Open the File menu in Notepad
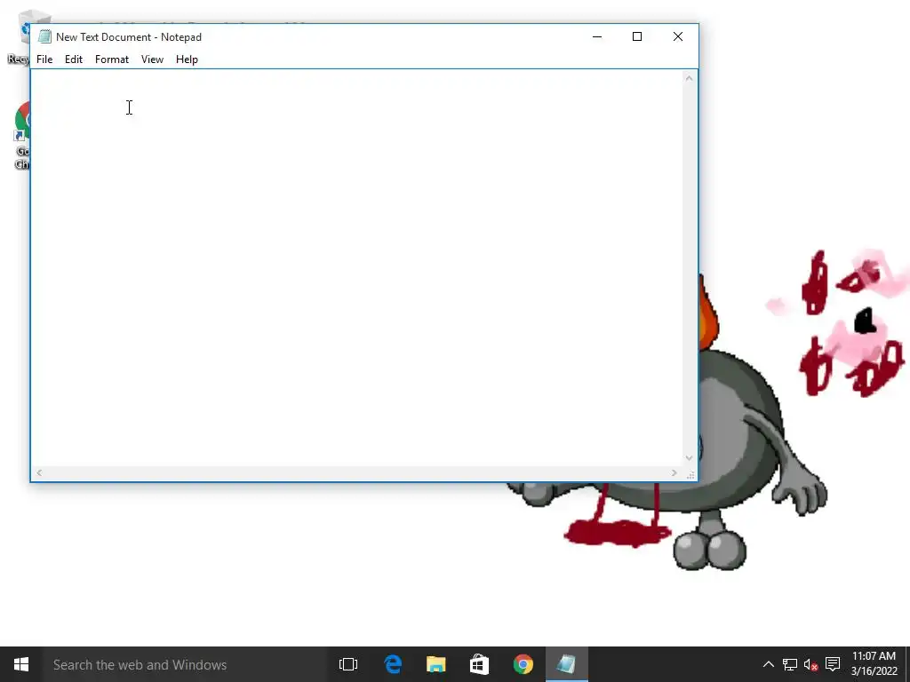This screenshot has height=682, width=910. 44,59
